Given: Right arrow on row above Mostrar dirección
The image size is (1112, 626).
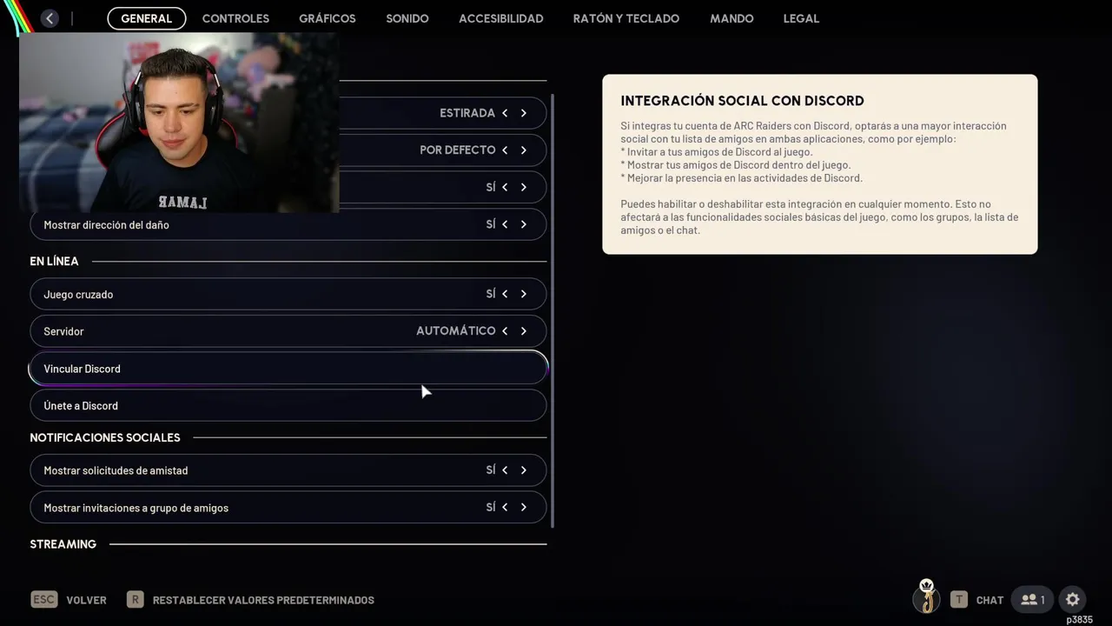Looking at the screenshot, I should 524,187.
